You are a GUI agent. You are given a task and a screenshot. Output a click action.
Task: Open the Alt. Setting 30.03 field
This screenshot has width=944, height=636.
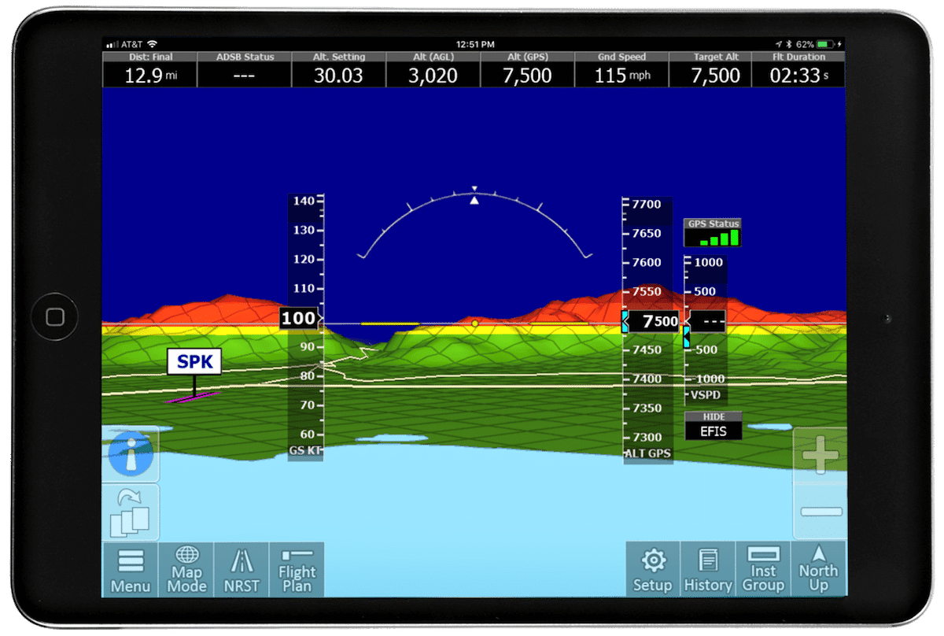[x=338, y=69]
